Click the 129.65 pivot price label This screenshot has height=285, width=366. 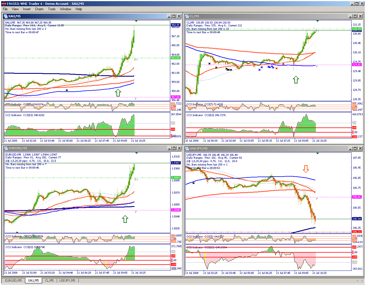[x=357, y=65]
